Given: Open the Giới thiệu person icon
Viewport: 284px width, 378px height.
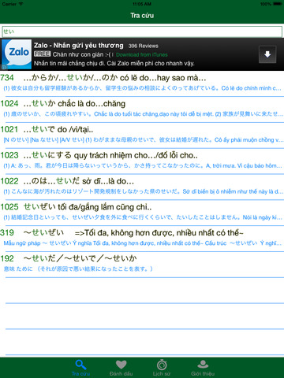Looking at the screenshot, I should pyautogui.click(x=203, y=365).
